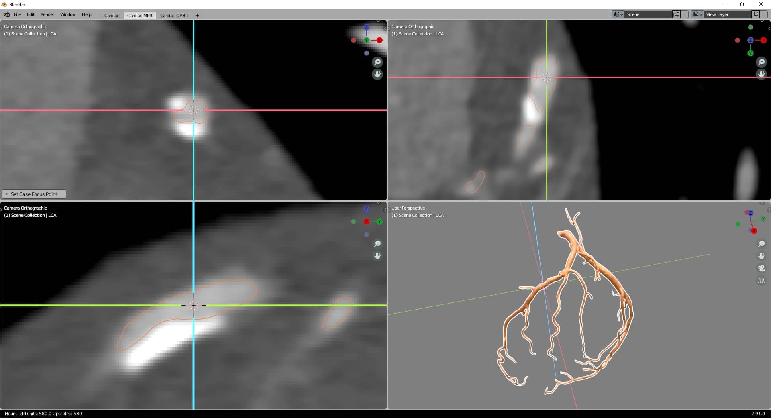Expand top-left viewport header chevron
This screenshot has width=771, height=418.
378,22
